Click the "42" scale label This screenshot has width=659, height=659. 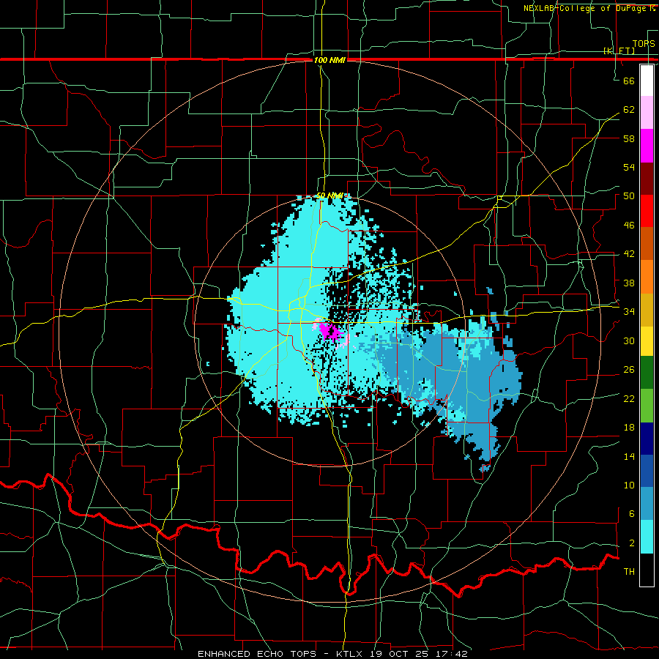[x=629, y=254]
